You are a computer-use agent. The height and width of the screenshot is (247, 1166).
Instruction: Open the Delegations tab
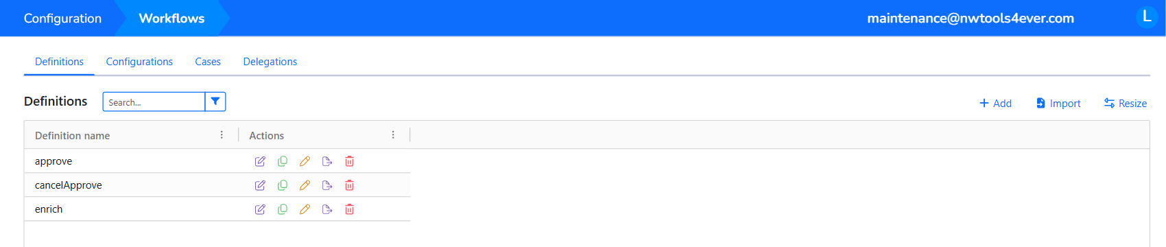(x=270, y=62)
